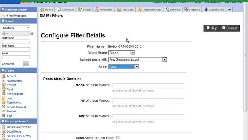Edit the Filter Name field
The height and width of the screenshot is (140, 248).
pos(125,47)
